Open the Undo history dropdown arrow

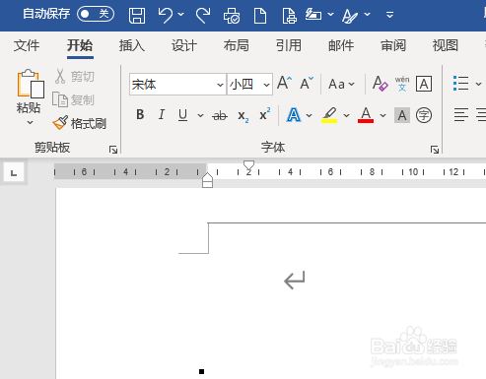pyautogui.click(x=181, y=15)
